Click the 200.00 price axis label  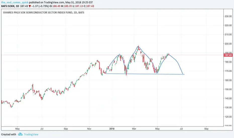coord(228,44)
